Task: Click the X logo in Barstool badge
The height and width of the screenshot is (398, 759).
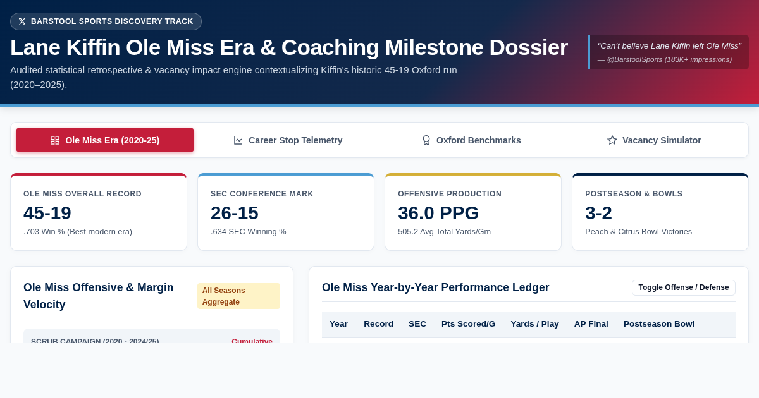Action: pyautogui.click(x=22, y=21)
